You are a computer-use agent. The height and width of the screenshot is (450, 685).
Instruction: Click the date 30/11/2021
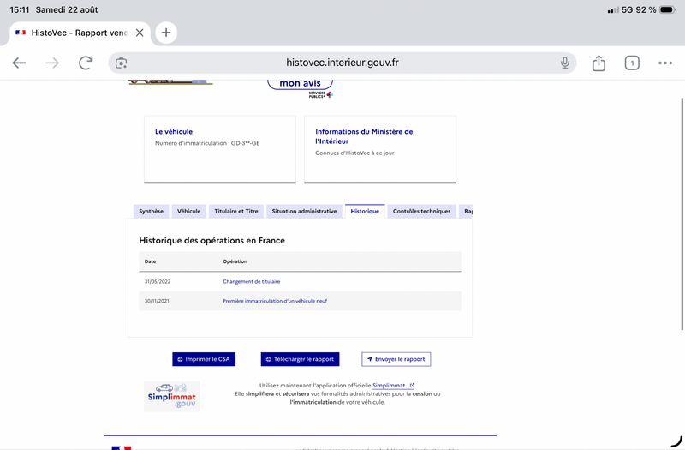(x=157, y=301)
